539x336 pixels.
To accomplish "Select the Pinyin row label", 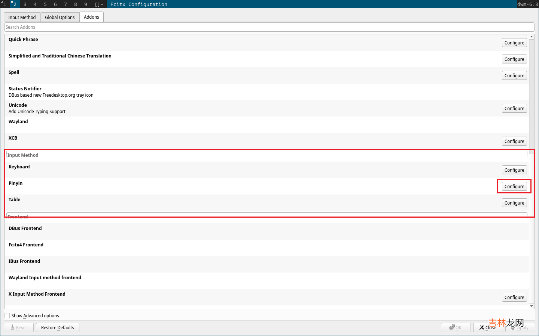I will [16, 183].
